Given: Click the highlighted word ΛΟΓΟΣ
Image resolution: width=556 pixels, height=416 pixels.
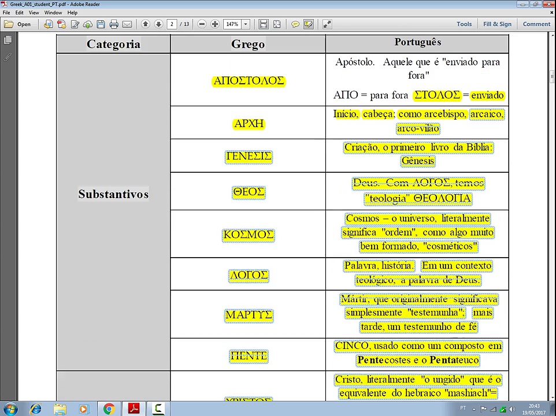Looking at the screenshot, I should 249,275.
